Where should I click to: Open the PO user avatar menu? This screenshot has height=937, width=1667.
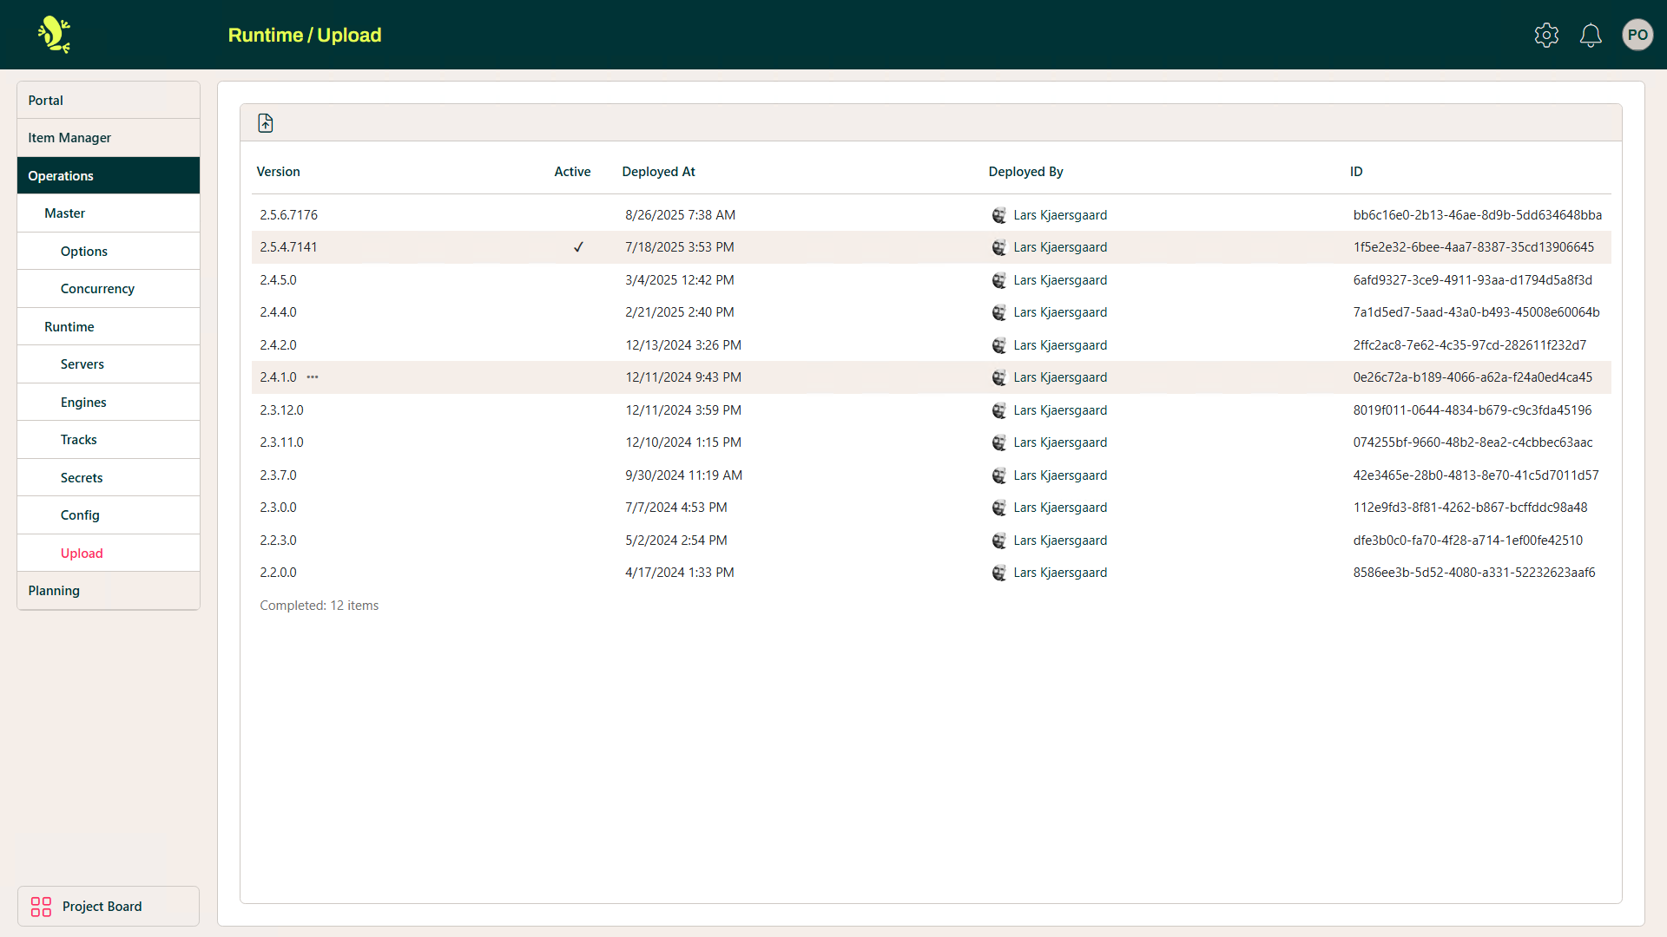(1637, 35)
